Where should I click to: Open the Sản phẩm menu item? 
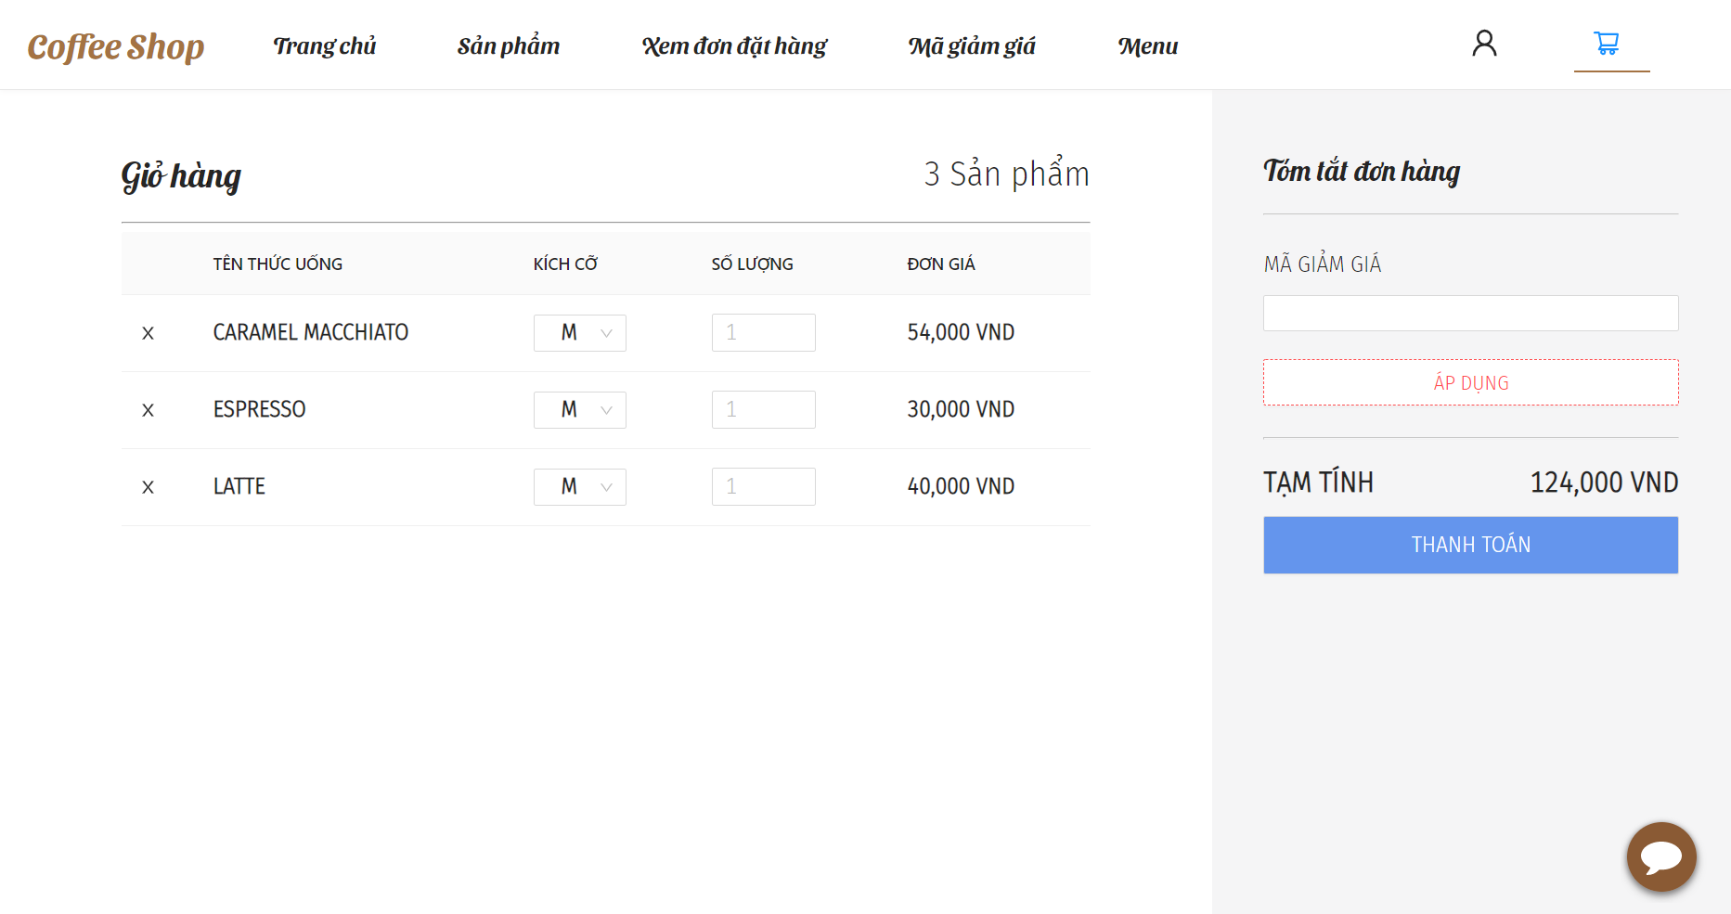pos(509,45)
